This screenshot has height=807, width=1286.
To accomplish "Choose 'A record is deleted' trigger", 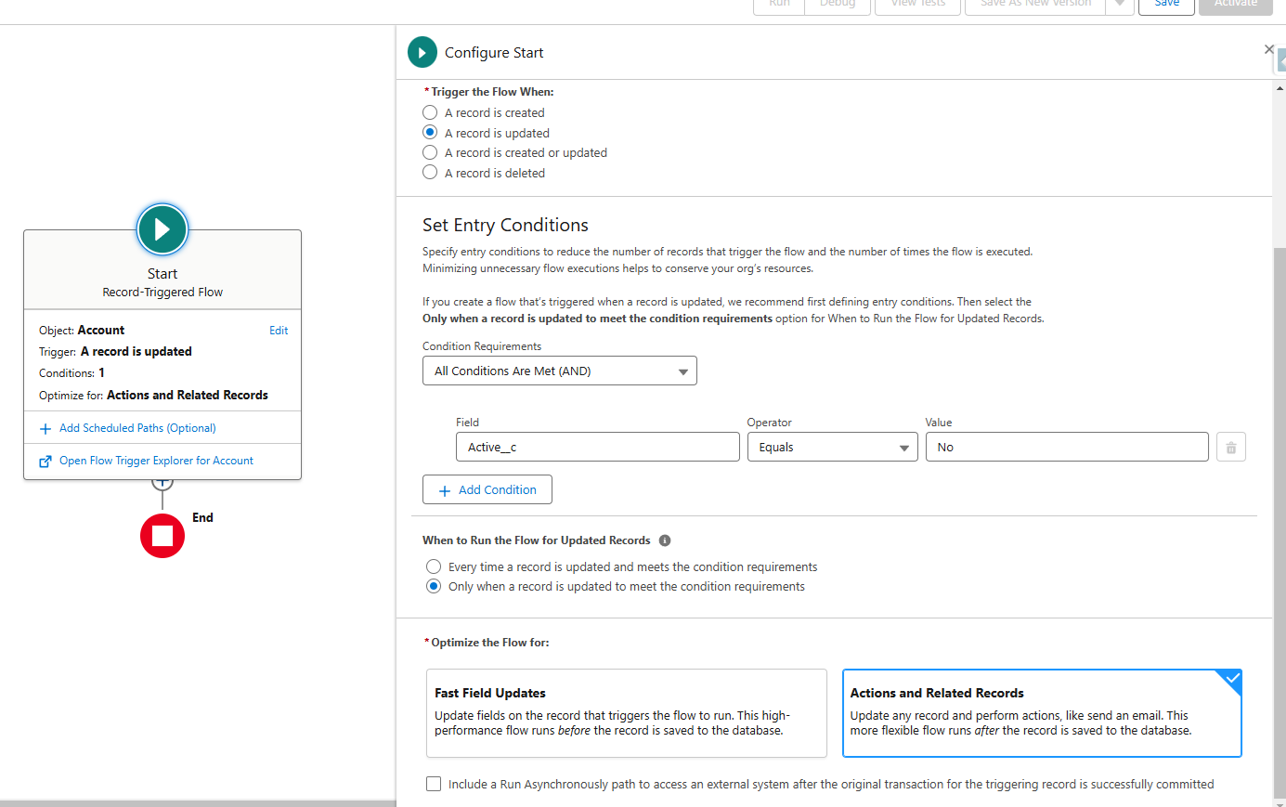I will coord(430,173).
